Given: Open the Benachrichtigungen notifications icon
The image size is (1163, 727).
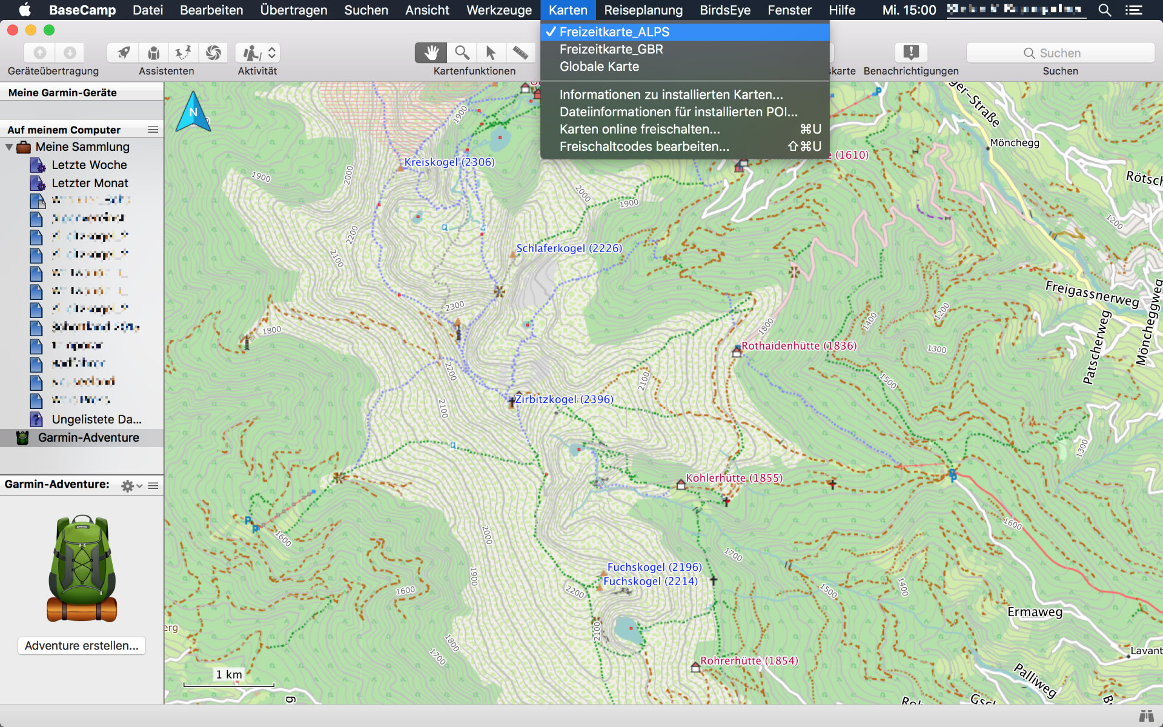Looking at the screenshot, I should coord(911,53).
